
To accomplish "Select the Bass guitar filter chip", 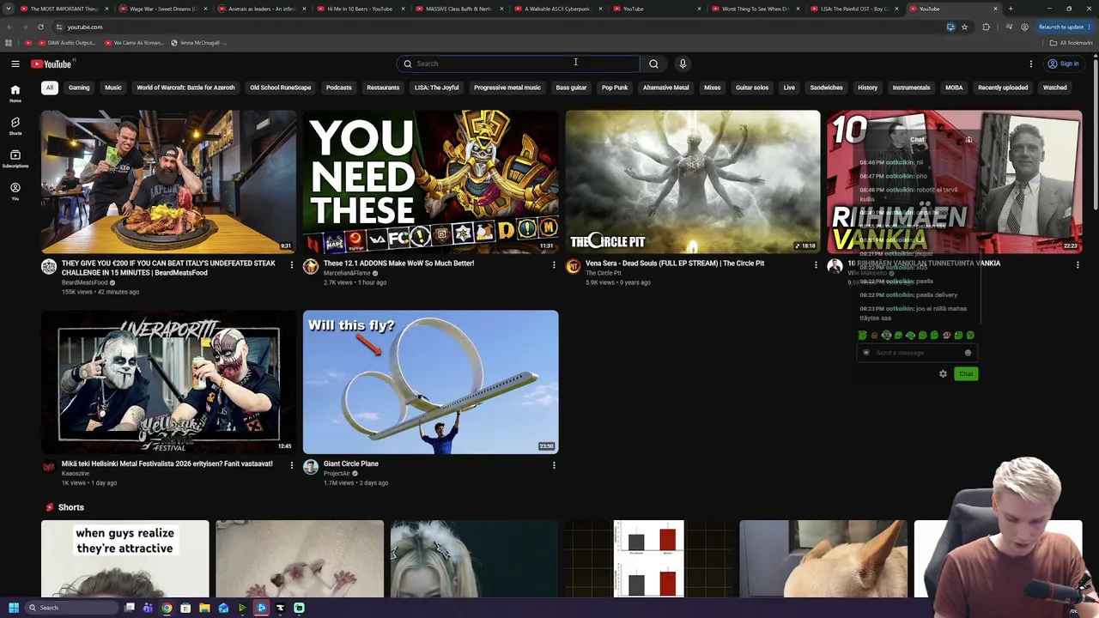I will (x=571, y=88).
